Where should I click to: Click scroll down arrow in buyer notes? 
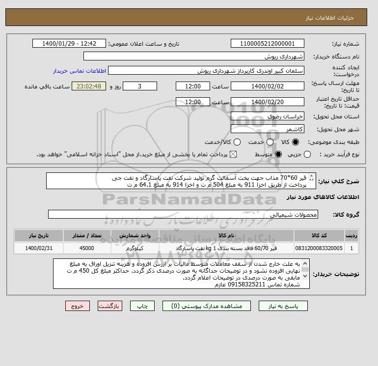(x=305, y=276)
